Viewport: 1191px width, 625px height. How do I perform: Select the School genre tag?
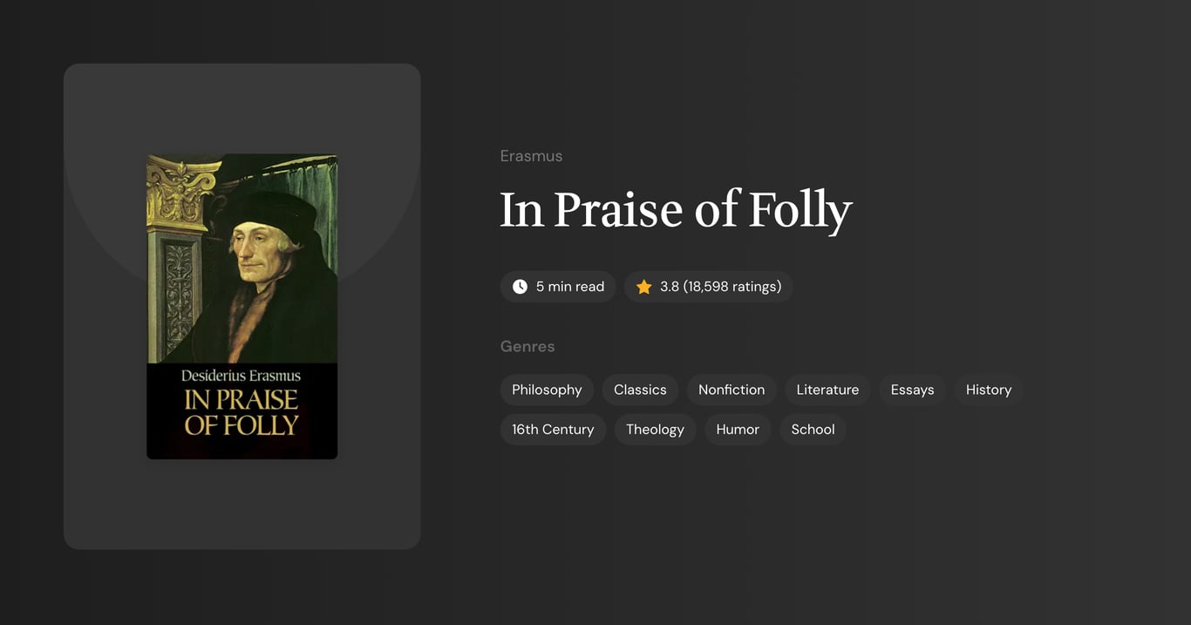pyautogui.click(x=813, y=429)
